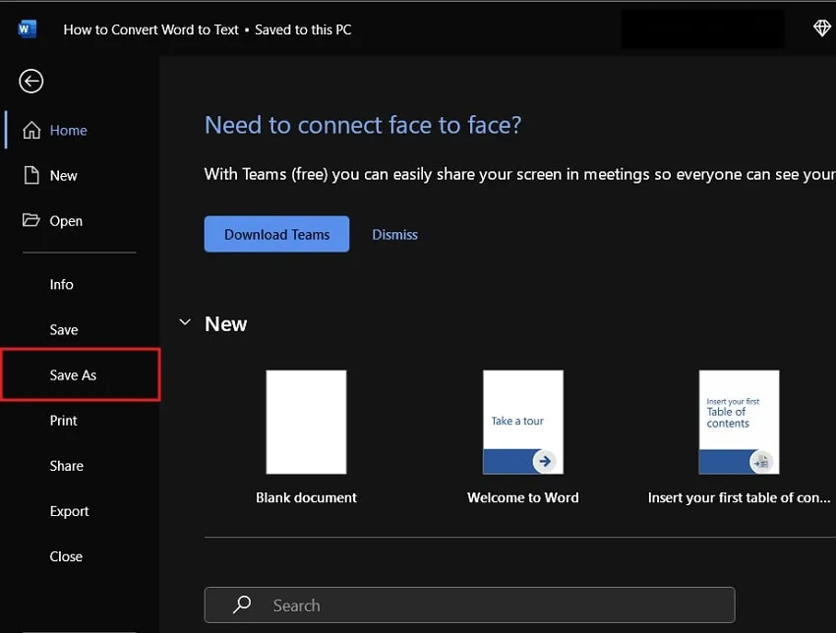The image size is (836, 633).
Task: Open the Print page
Action: click(64, 421)
